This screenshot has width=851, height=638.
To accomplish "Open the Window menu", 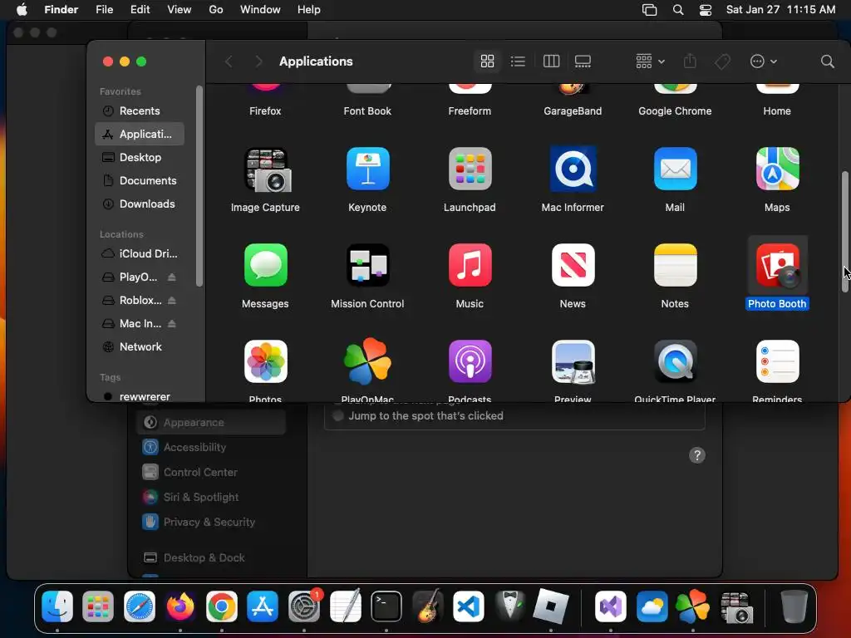I will click(260, 10).
